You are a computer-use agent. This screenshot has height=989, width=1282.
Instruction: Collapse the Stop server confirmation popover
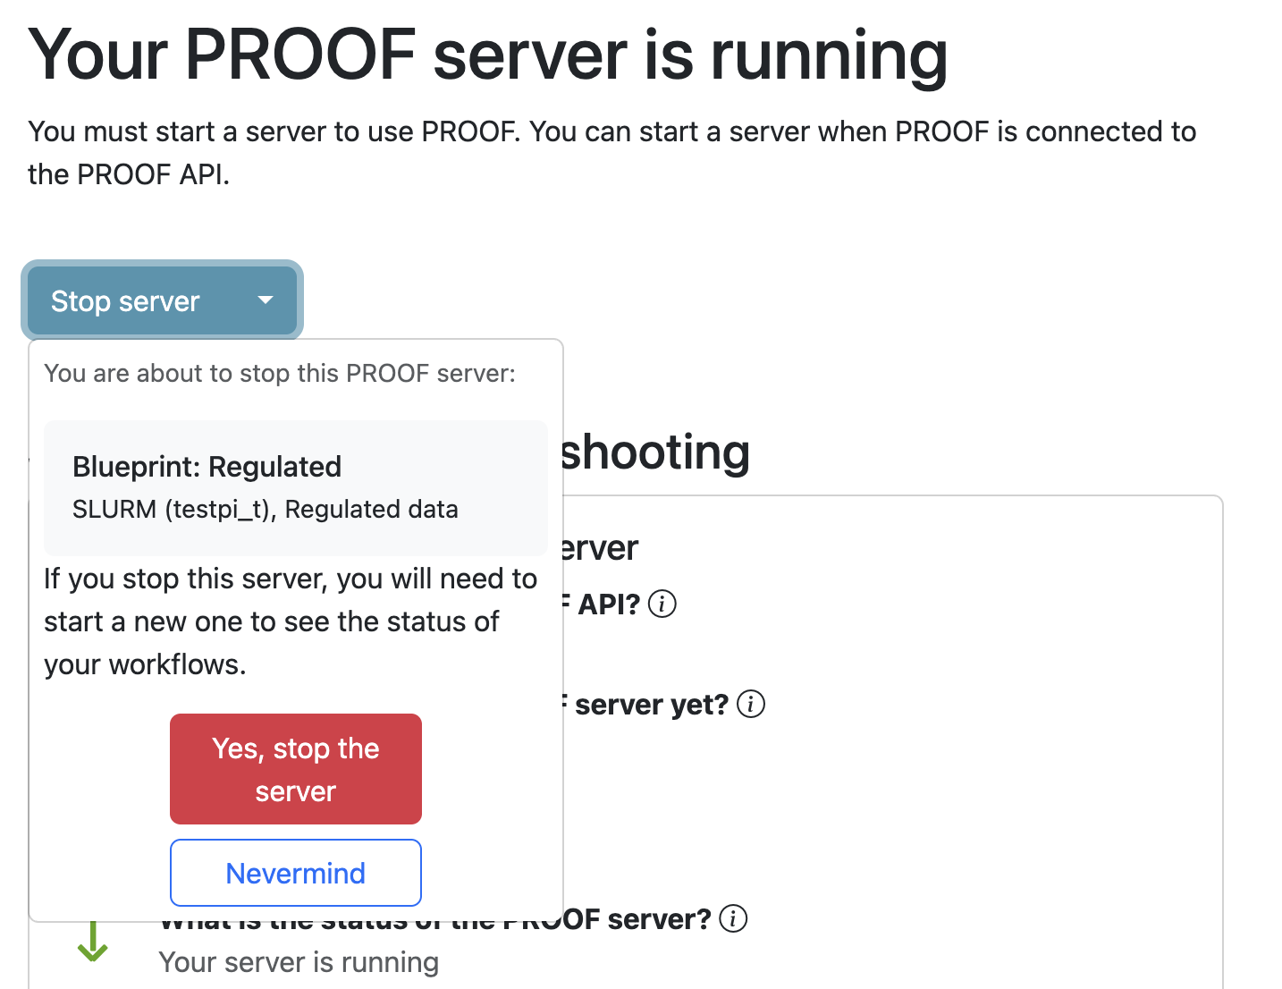295,873
